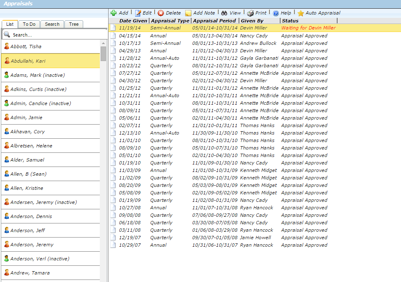
Task: Click the employee list scrollbar thumb
Action: (x=103, y=54)
